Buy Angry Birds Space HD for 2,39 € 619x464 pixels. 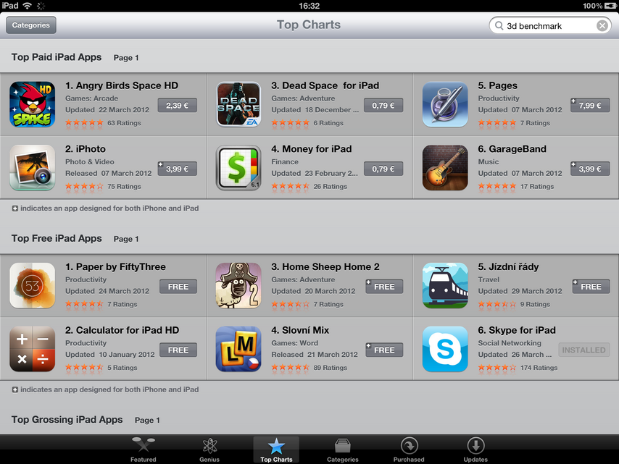click(x=178, y=105)
